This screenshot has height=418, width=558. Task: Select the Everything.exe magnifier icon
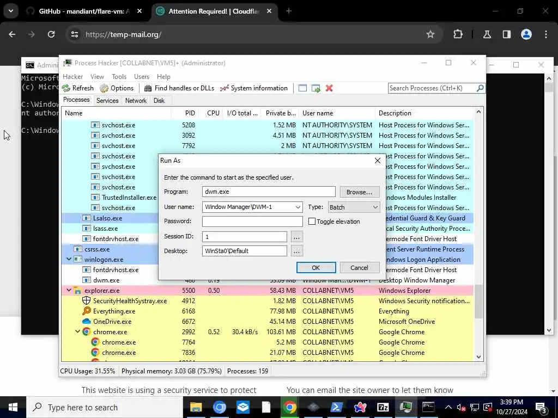(86, 311)
